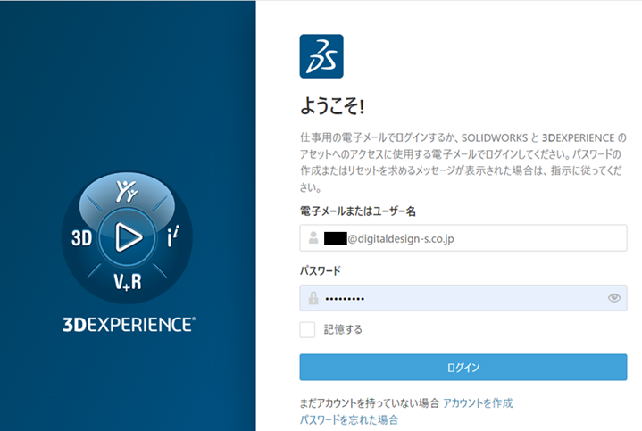Click the 電子メールまたはユーザー名 label
642x431 pixels.
tap(358, 211)
